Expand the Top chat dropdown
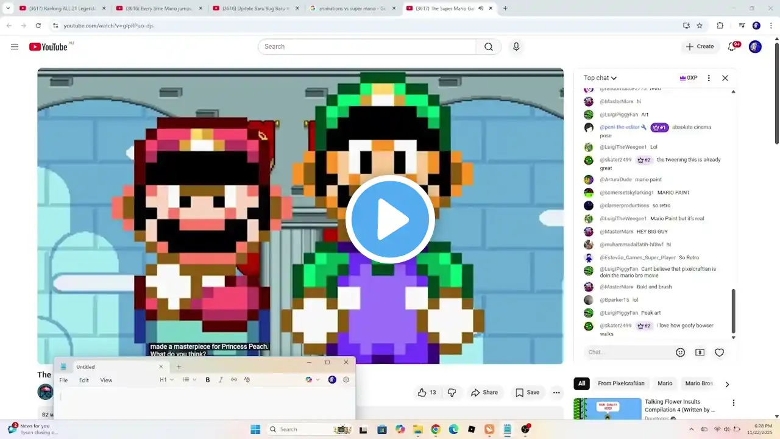Image resolution: width=780 pixels, height=439 pixels. tap(600, 78)
